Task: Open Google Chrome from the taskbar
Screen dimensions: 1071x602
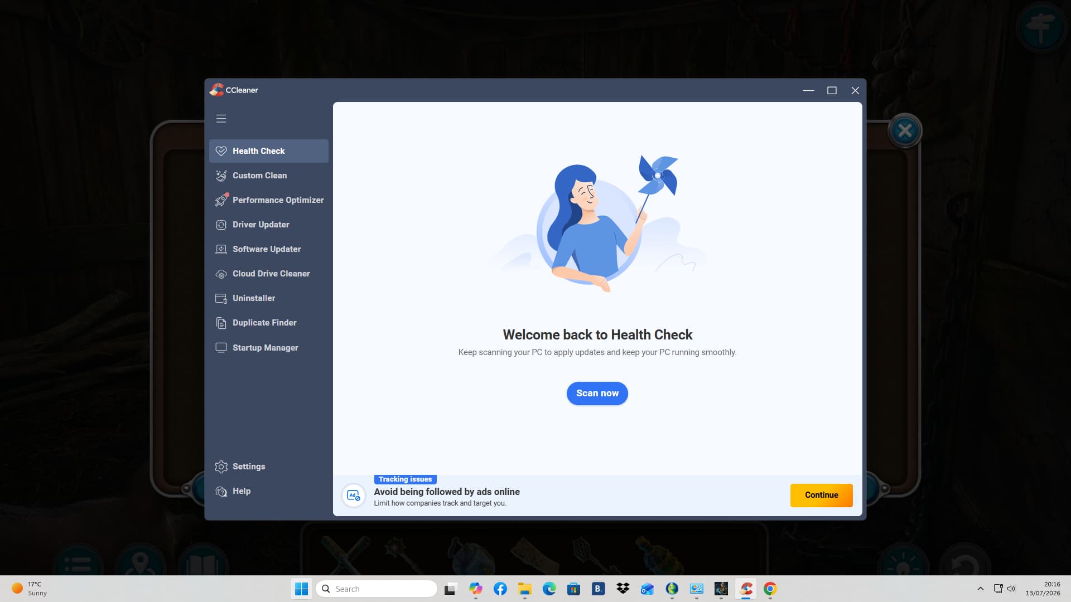Action: click(x=770, y=589)
